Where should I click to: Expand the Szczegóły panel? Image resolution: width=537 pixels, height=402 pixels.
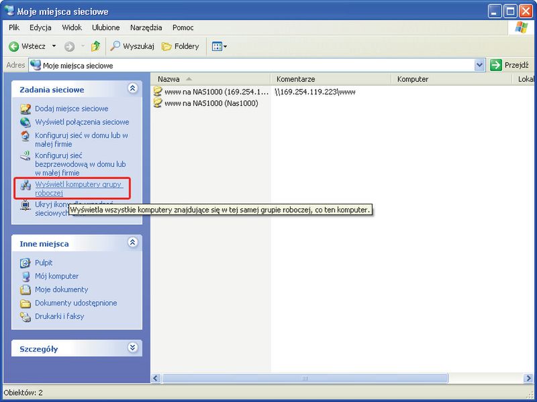point(132,348)
